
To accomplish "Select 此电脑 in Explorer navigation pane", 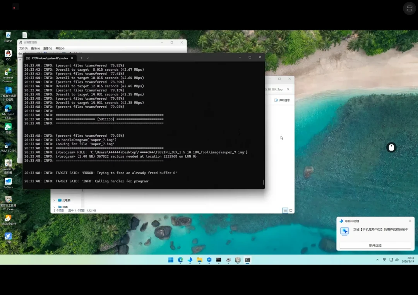I will click(x=64, y=200).
